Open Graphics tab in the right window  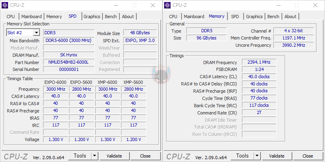254,17
